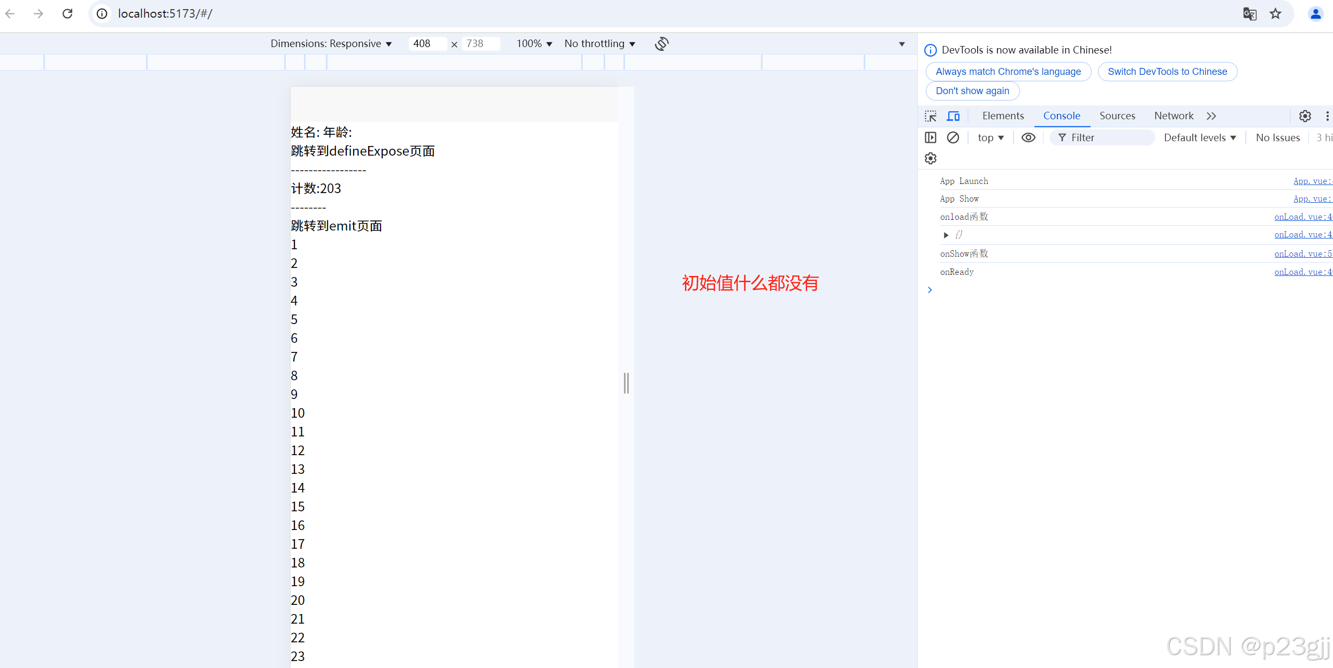This screenshot has width=1333, height=668.
Task: Toggle the device toolbar icon
Action: 953,116
